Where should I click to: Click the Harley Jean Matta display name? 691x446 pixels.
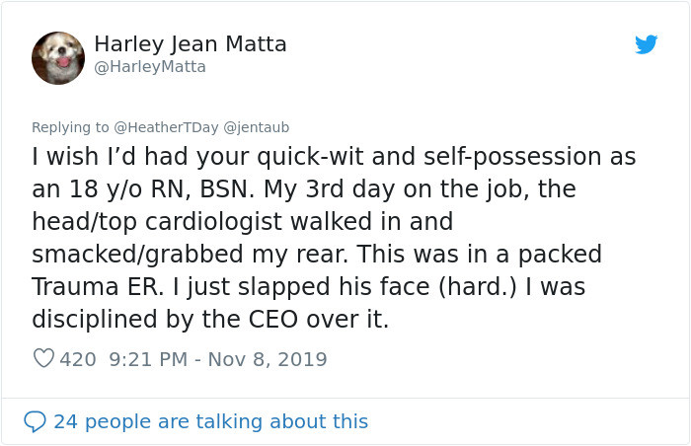click(191, 44)
